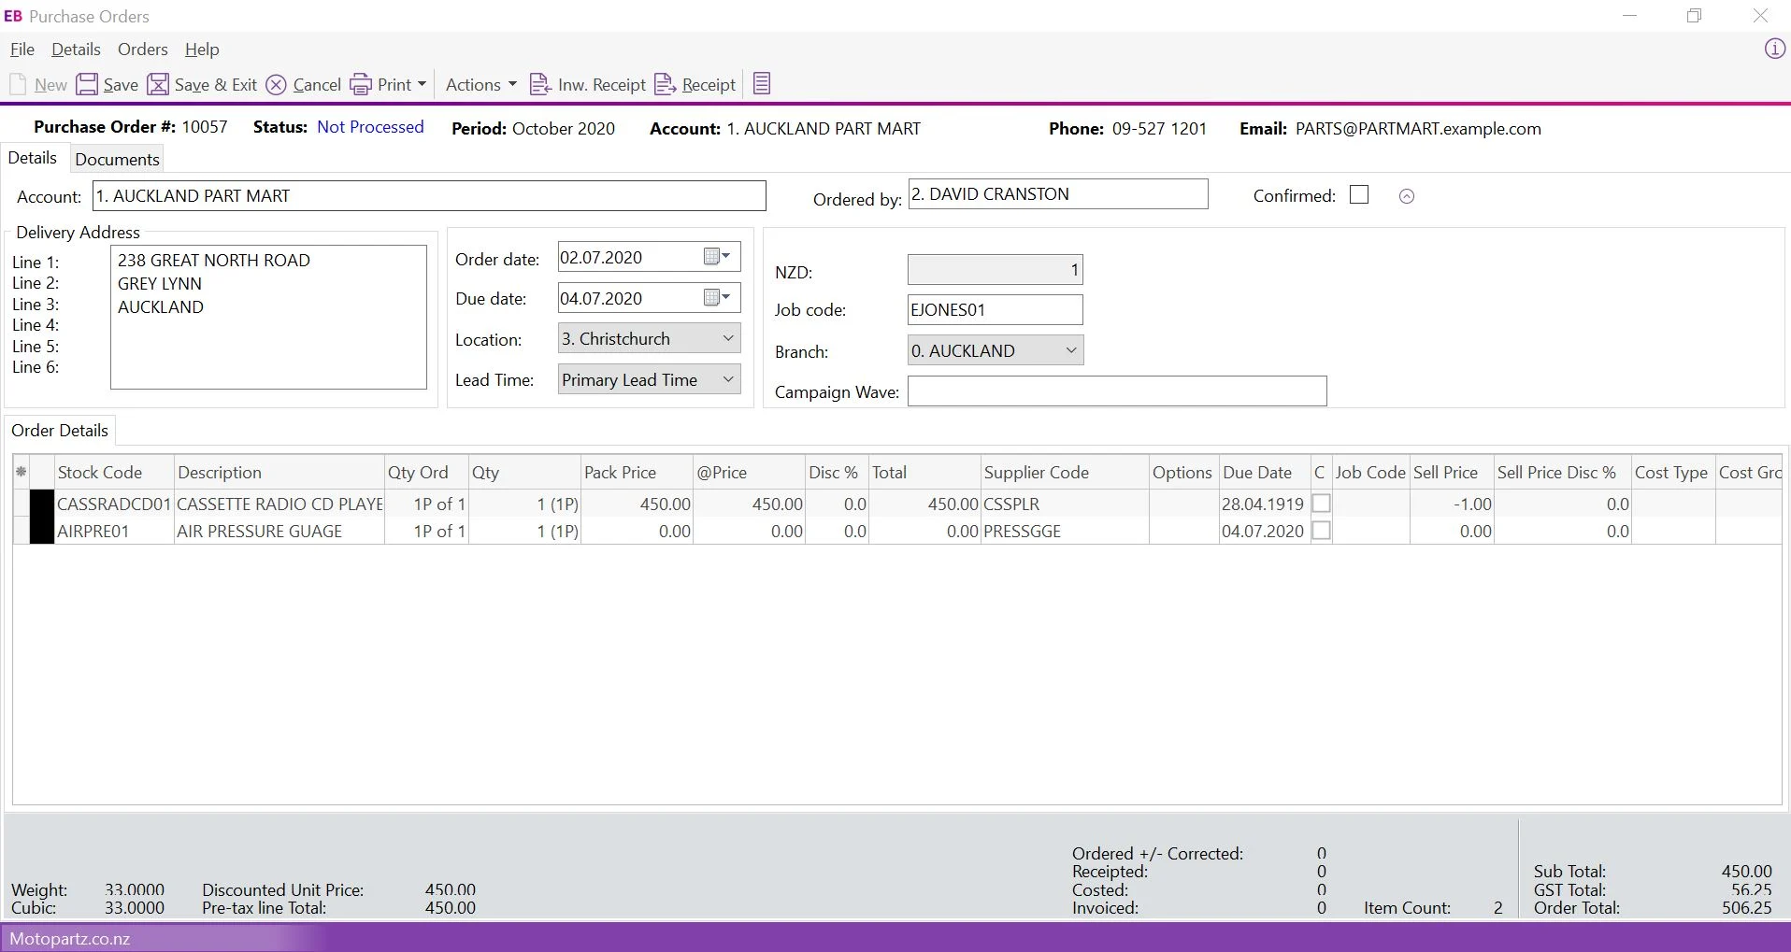Click inside the Campaign Wave field
The image size is (1791, 952).
tap(1117, 391)
